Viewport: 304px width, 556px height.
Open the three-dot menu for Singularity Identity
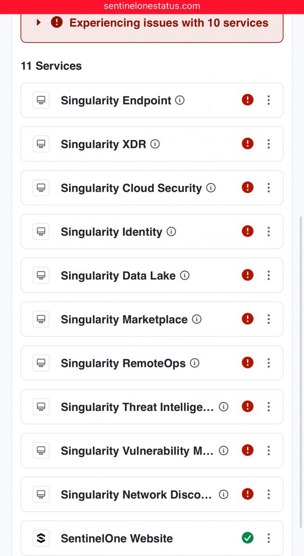pos(269,232)
